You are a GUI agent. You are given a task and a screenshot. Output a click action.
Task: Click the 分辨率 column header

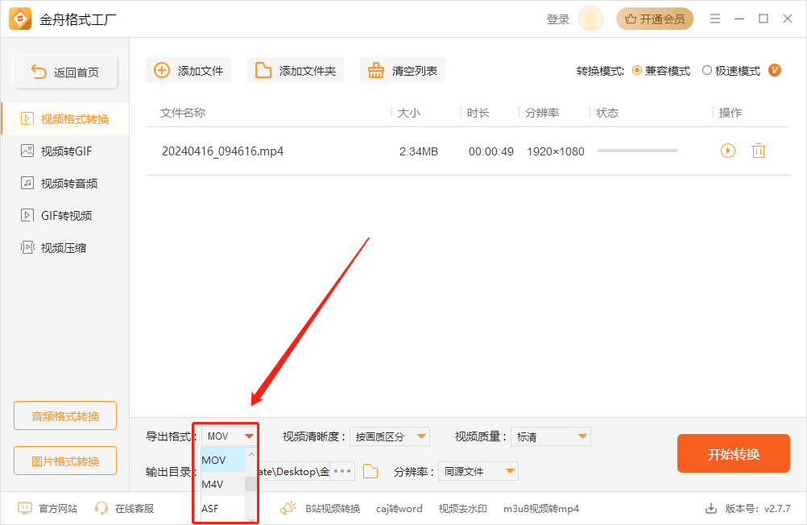(541, 113)
